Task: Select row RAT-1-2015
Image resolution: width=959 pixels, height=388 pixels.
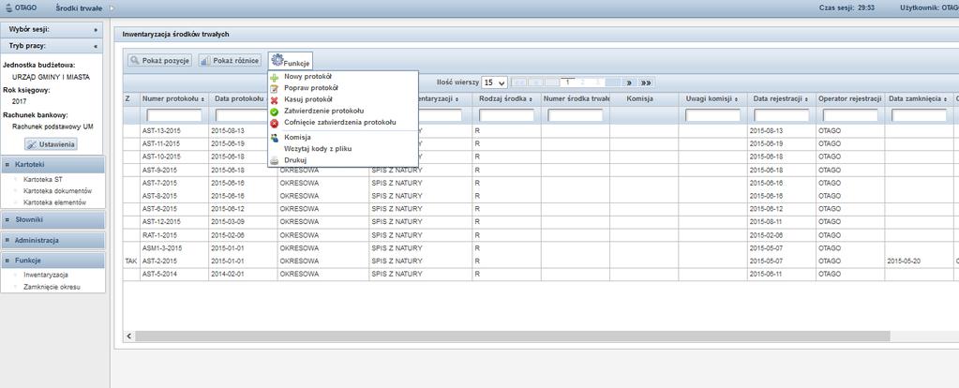Action: tap(541, 235)
